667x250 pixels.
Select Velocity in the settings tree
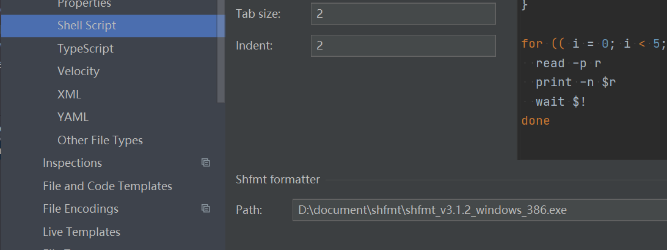(x=78, y=71)
